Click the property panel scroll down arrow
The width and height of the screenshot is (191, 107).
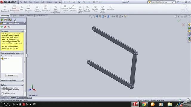point(25,95)
